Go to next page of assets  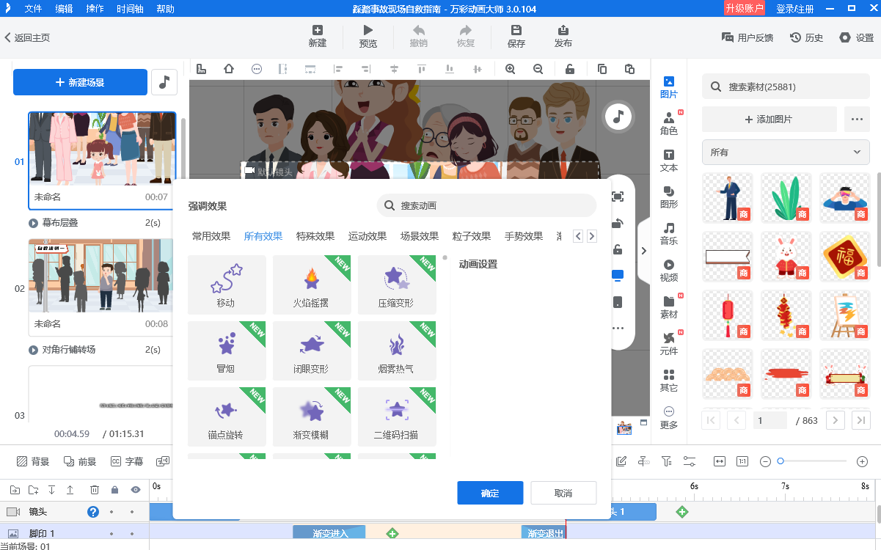(836, 420)
